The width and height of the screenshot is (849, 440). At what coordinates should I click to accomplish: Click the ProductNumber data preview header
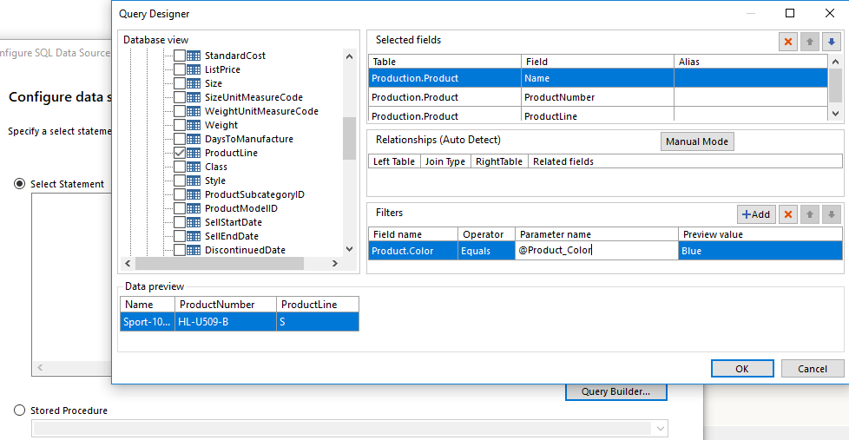[x=225, y=305]
